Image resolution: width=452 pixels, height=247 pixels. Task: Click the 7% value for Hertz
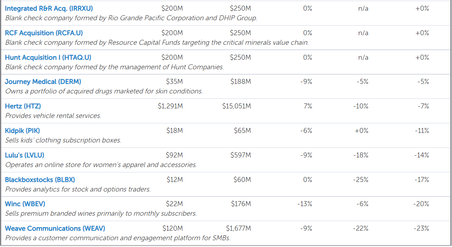pyautogui.click(x=308, y=106)
